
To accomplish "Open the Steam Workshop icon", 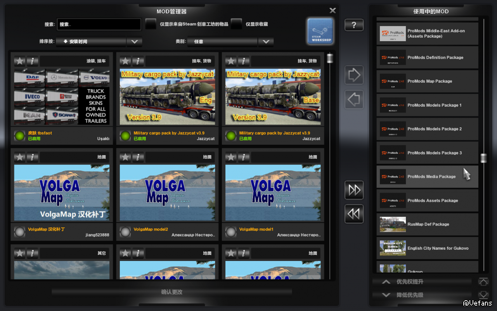I will 320,31.
